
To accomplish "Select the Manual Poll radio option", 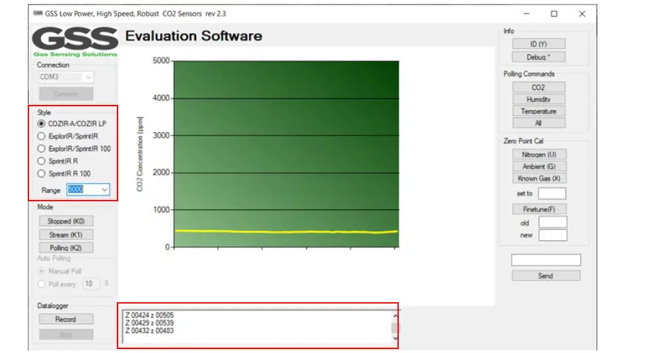I will 41,271.
